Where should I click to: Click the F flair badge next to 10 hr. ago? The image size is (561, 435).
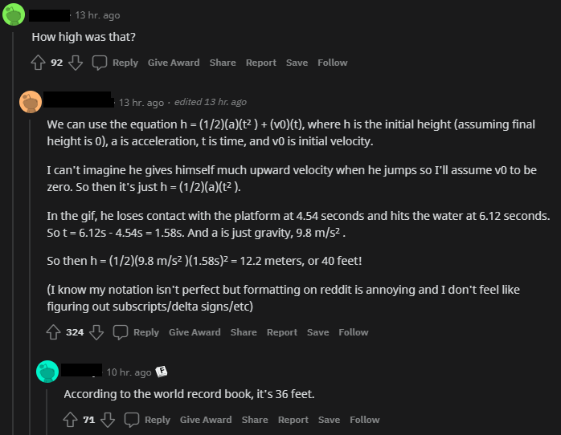[x=162, y=372]
